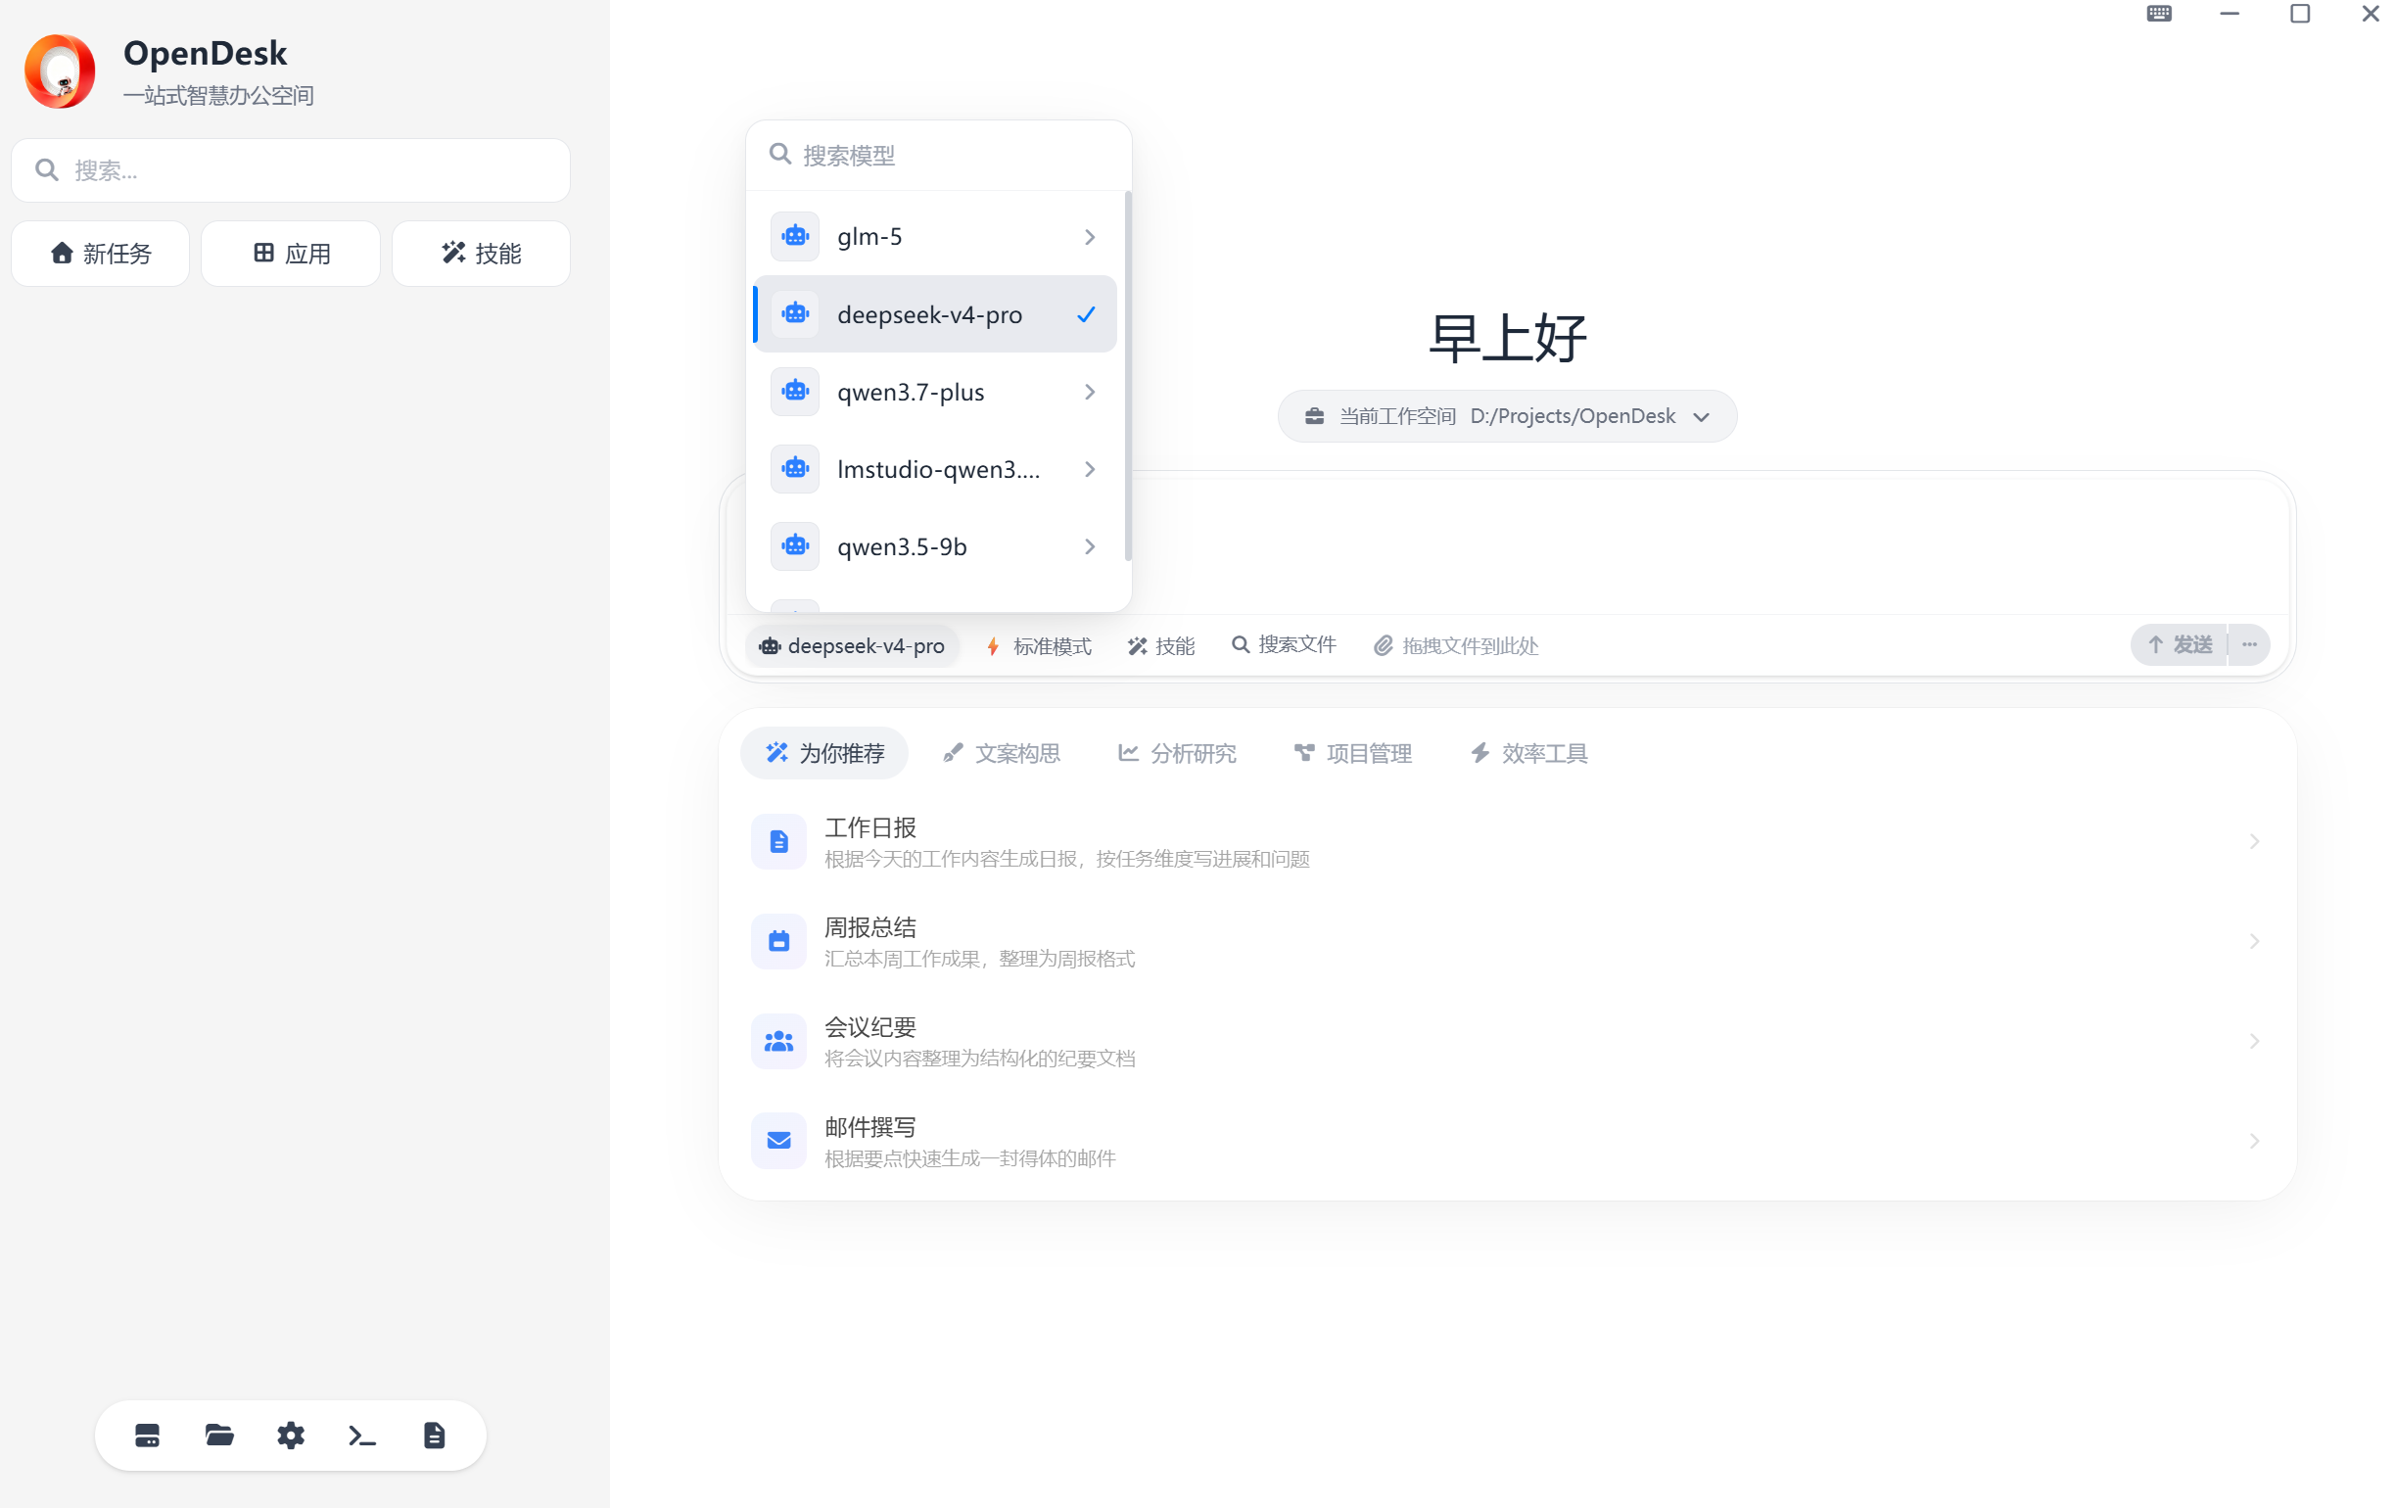The height and width of the screenshot is (1508, 2395).
Task: Choose the lmstudio-qwen3 model entry
Action: click(x=935, y=468)
